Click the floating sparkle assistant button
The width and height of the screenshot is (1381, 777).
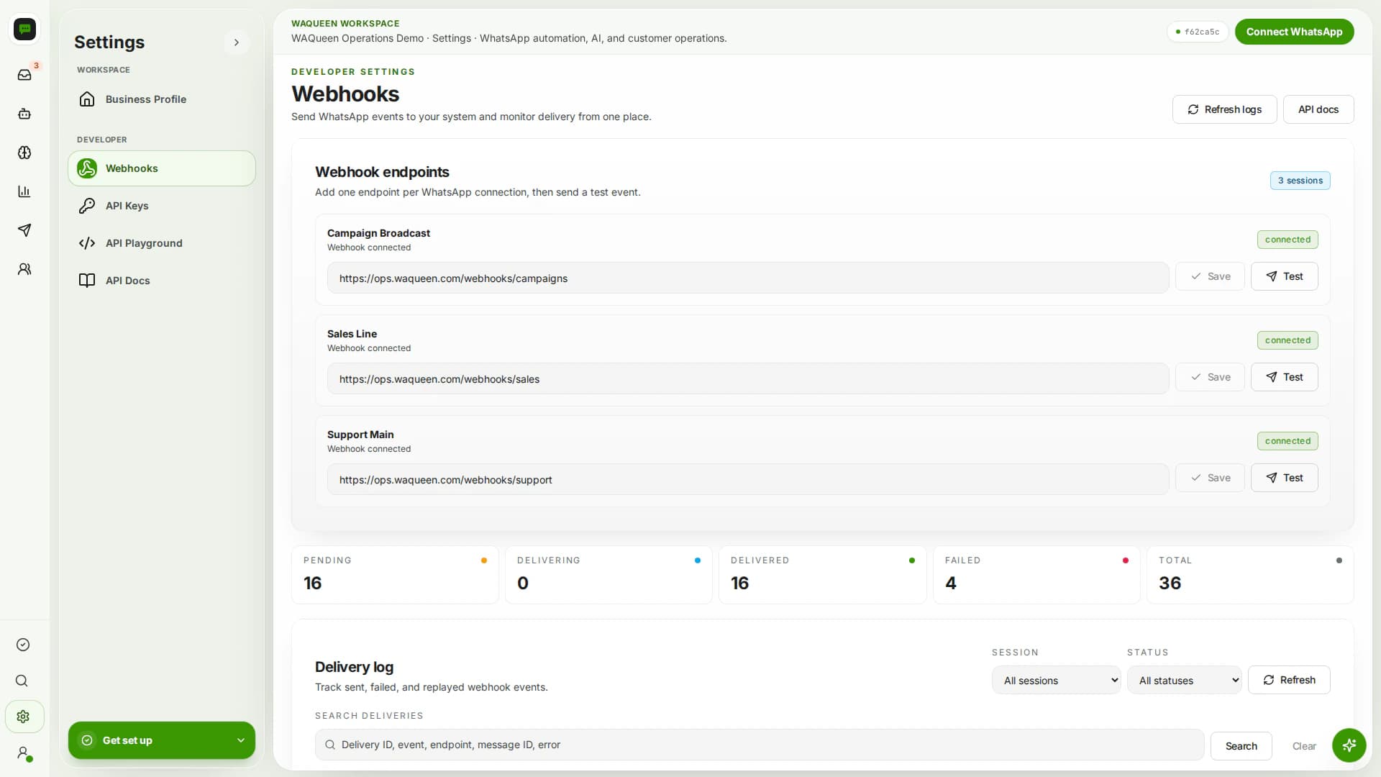[x=1349, y=745]
